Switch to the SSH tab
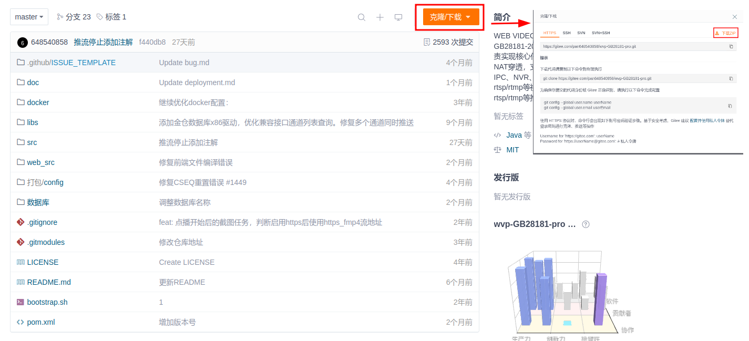Viewport: 749px width, 341px height. (567, 33)
